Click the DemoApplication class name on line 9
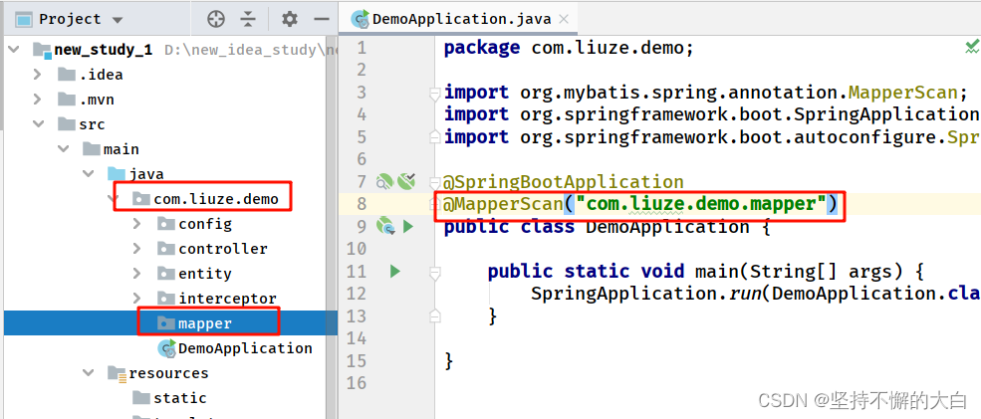This screenshot has height=419, width=981. (x=667, y=226)
